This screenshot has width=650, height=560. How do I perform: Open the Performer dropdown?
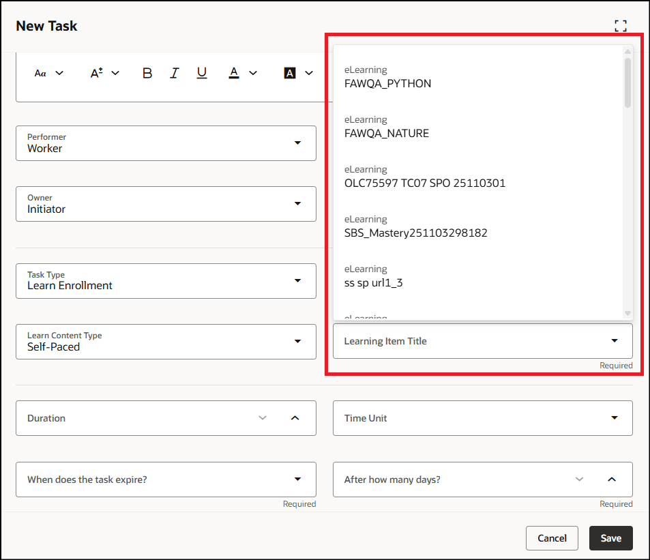click(298, 143)
